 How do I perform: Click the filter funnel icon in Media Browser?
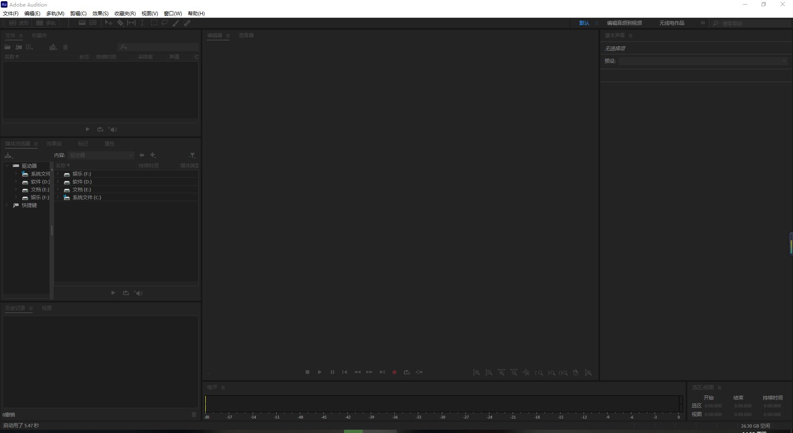tap(192, 155)
